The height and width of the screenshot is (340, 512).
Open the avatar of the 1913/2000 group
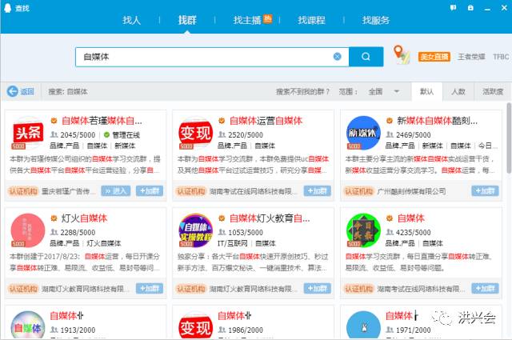point(28,326)
